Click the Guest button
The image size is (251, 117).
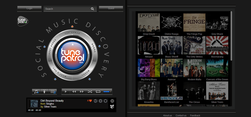click(x=111, y=8)
